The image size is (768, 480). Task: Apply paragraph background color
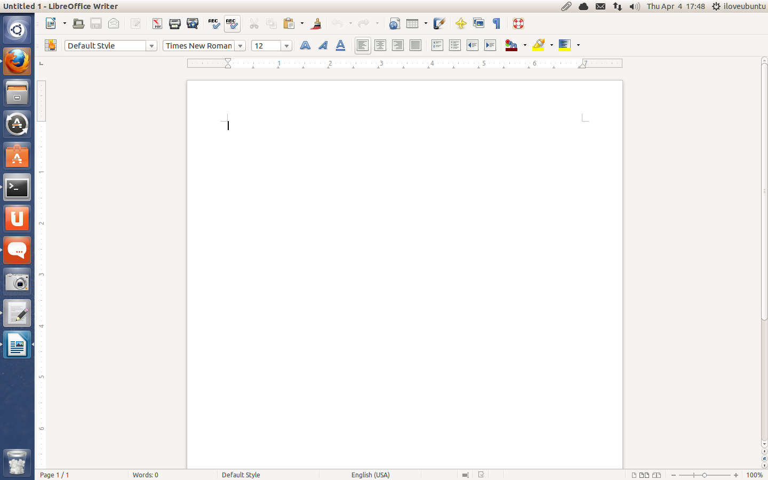click(x=565, y=45)
